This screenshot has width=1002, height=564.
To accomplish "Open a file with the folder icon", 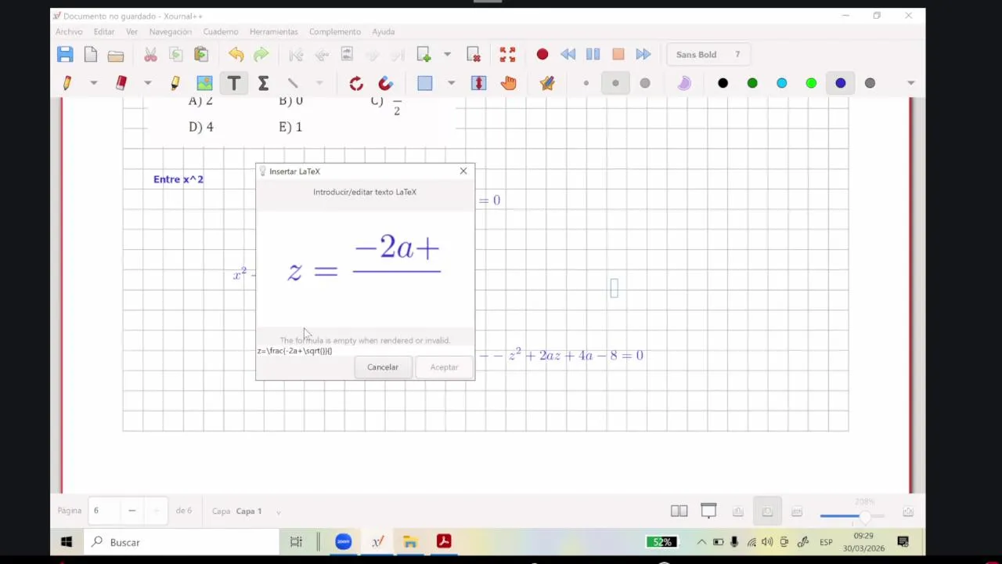I will click(x=116, y=55).
